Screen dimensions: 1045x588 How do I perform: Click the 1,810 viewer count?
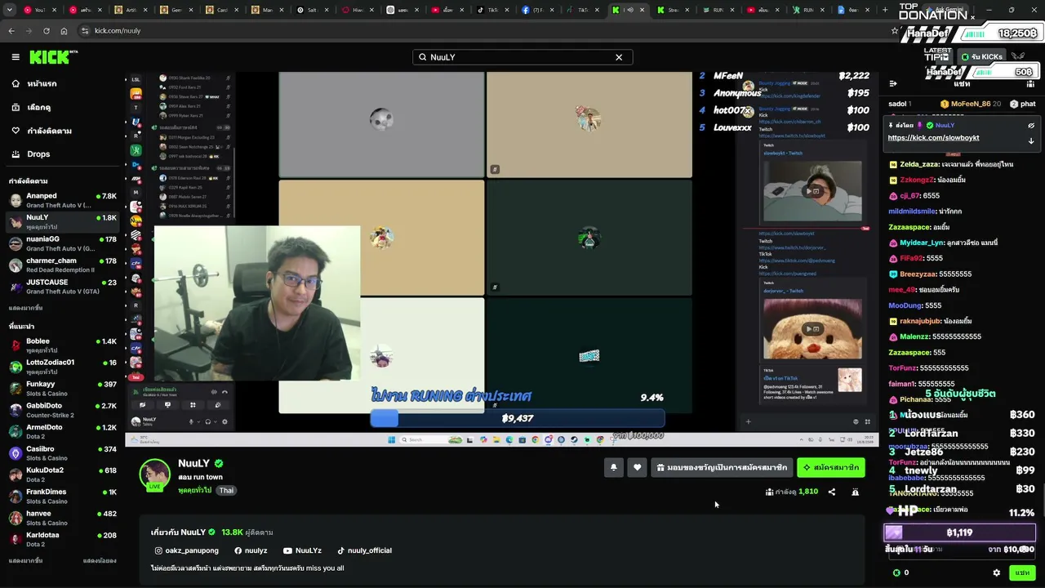click(x=807, y=492)
